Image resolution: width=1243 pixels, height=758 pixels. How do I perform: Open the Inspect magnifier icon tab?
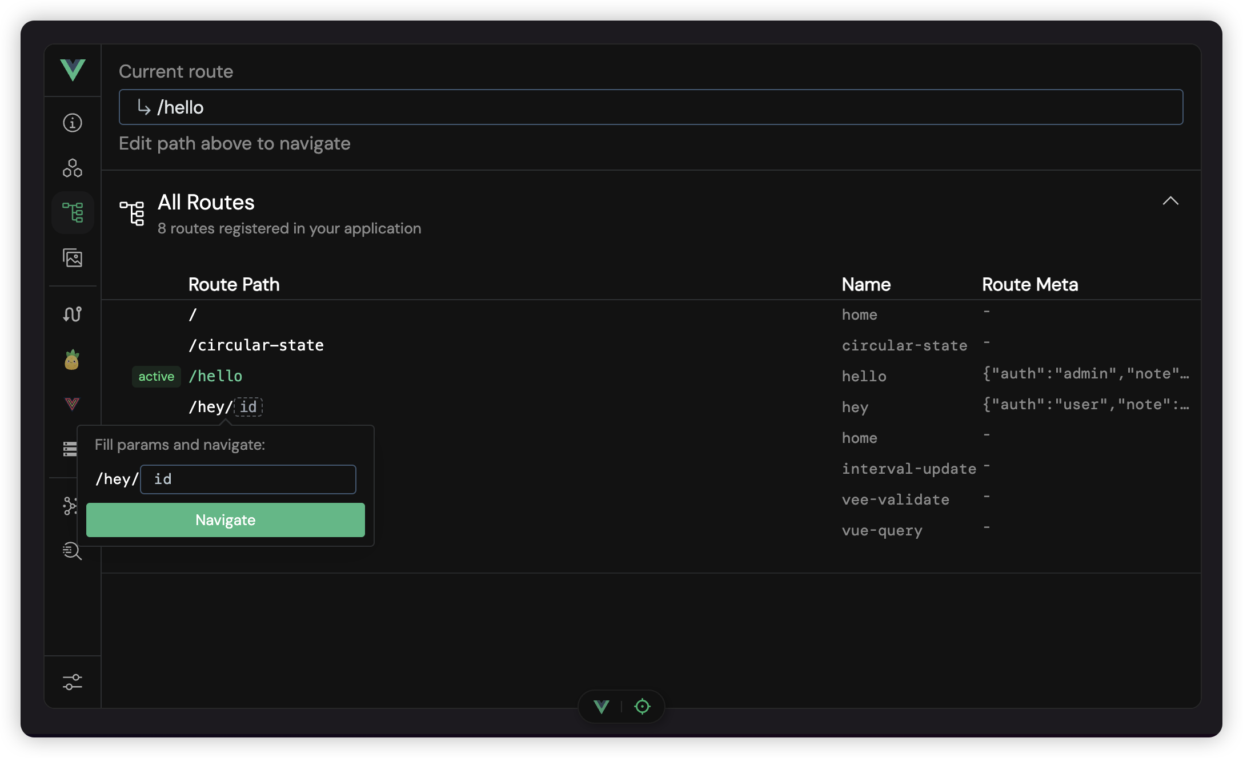[x=72, y=551]
